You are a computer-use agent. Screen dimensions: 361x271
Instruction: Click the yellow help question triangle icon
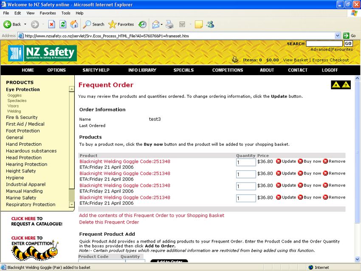click(346, 85)
